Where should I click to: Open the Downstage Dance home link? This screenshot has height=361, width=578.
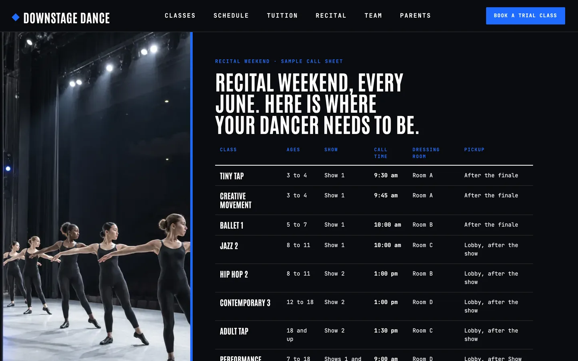pos(61,18)
